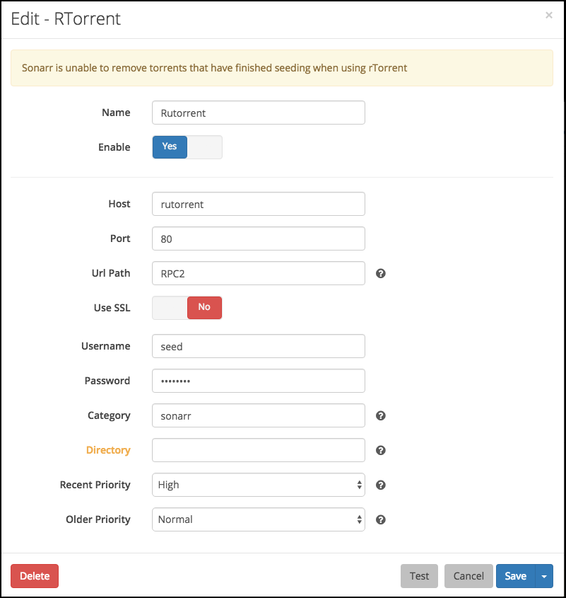Click inside the Host input field
The image size is (566, 598).
tap(258, 204)
